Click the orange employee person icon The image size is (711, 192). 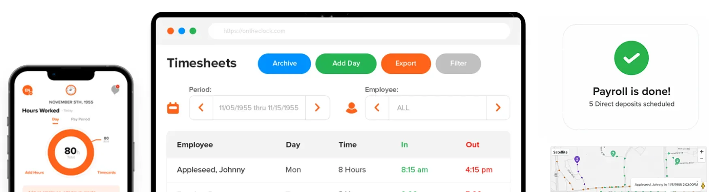click(x=351, y=108)
